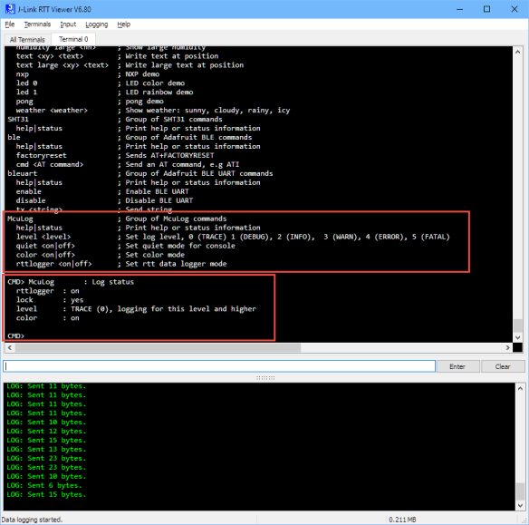
Task: Open the Terminals menu
Action: pyautogui.click(x=37, y=24)
